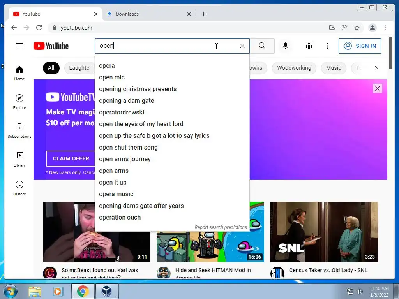Viewport: 399px width, 299px height.
Task: Click the SIGN IN button
Action: pyautogui.click(x=360, y=46)
